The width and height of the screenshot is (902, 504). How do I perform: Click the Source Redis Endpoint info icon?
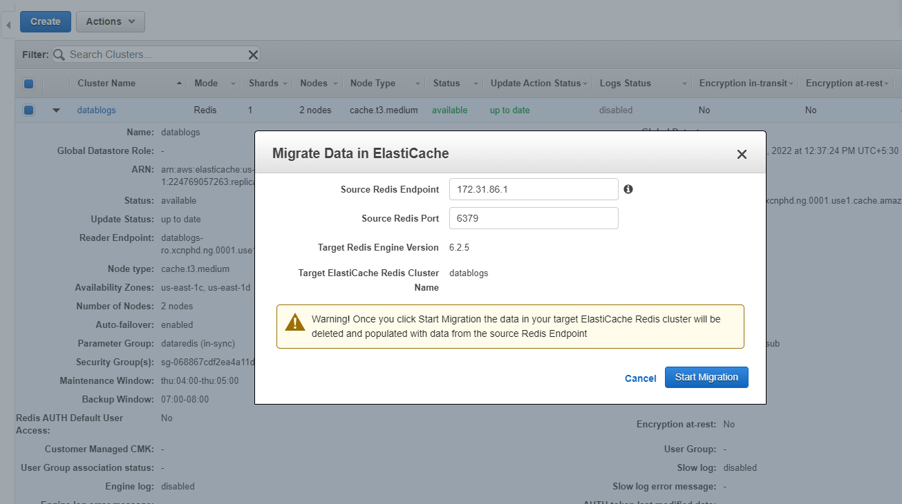pos(628,189)
